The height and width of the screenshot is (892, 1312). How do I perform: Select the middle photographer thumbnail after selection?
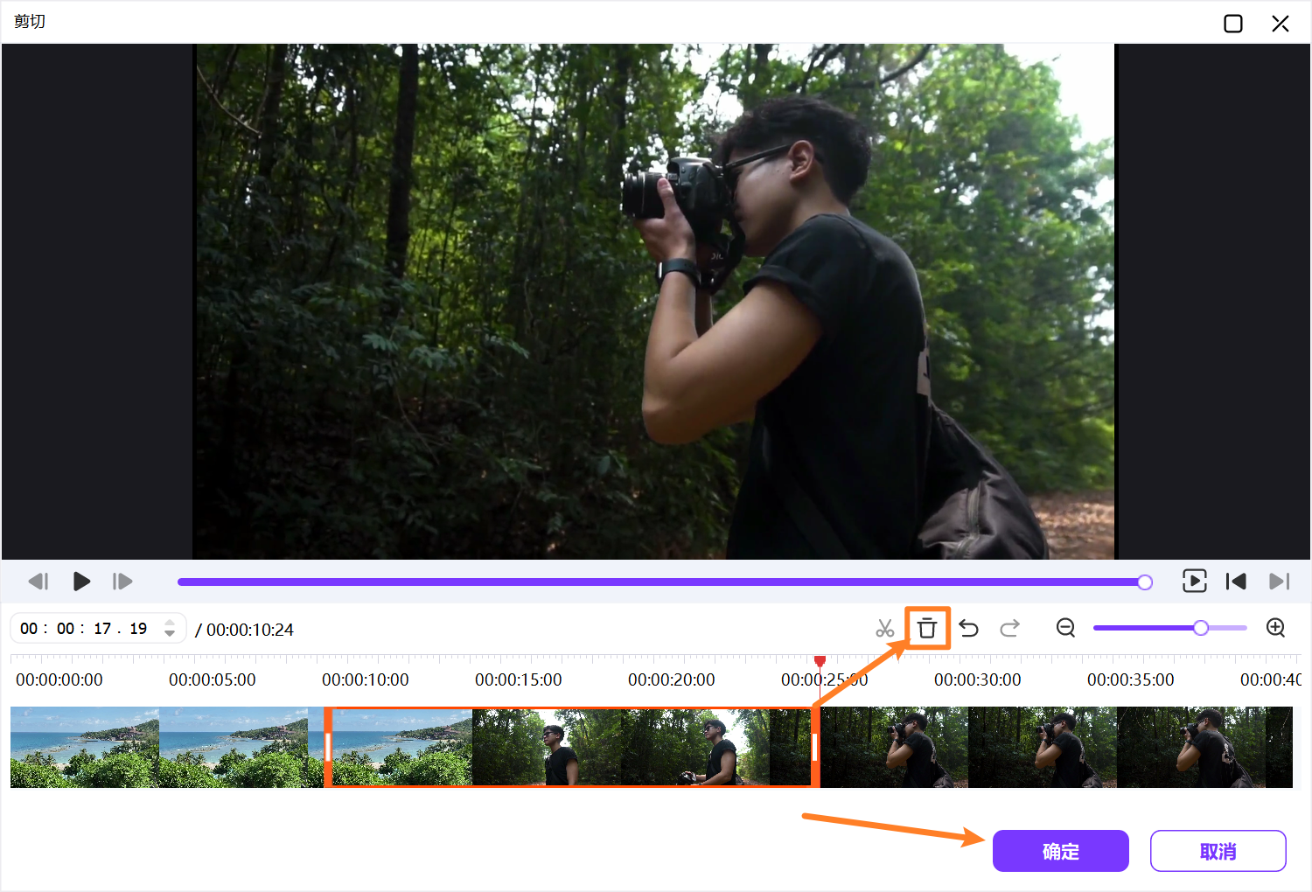point(1043,747)
